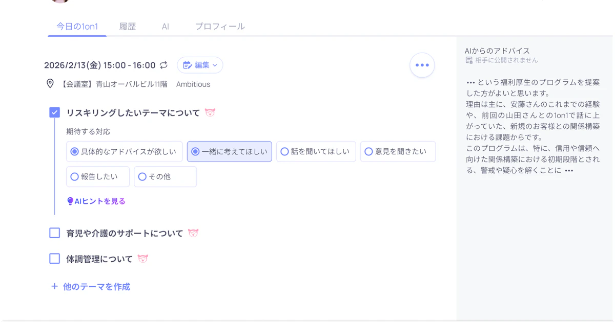This screenshot has height=322, width=615.
Task: Open the プロフィール tab
Action: click(220, 27)
